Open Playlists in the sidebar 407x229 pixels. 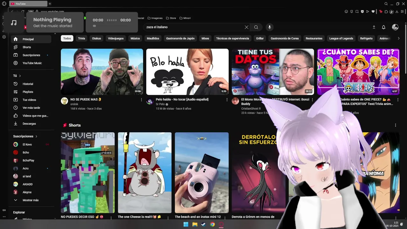31,92
